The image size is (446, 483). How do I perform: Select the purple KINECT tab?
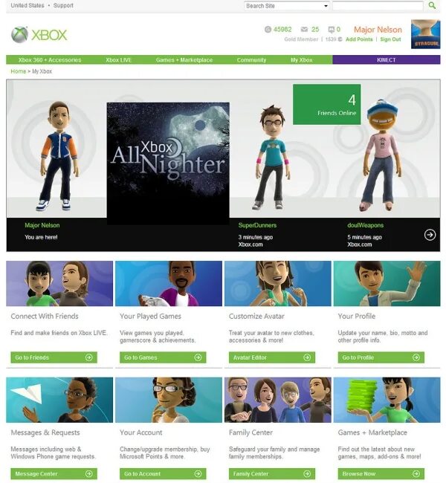point(387,59)
